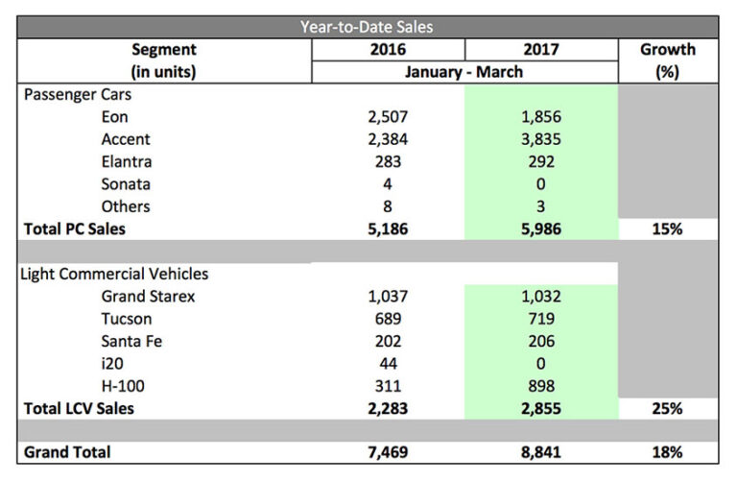The image size is (737, 482).
Task: Click H-100 2017 value "898"
Action: [541, 386]
